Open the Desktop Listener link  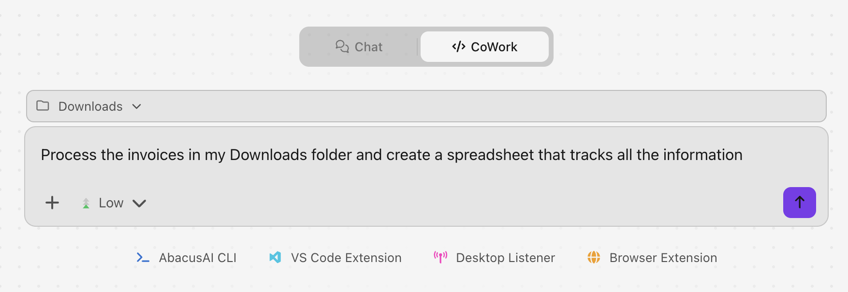[x=505, y=258]
